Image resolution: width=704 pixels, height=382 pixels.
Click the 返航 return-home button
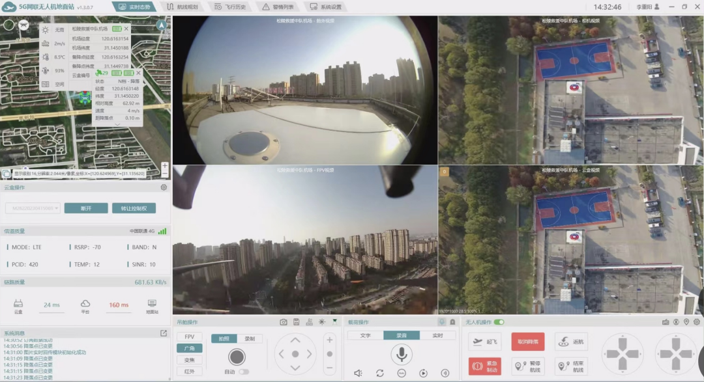click(570, 342)
